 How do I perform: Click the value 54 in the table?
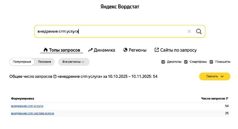(x=227, y=106)
